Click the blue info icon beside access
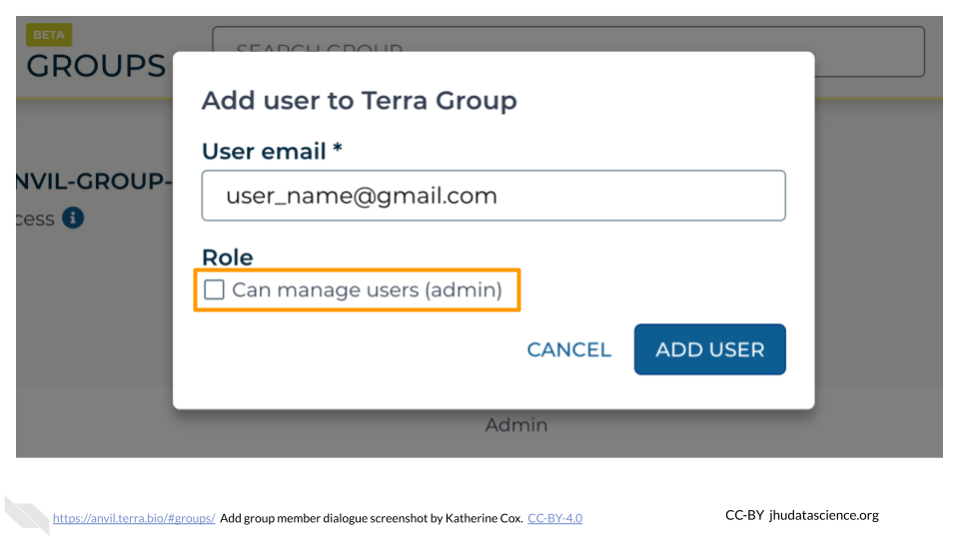Image resolution: width=959 pixels, height=539 pixels. pyautogui.click(x=73, y=218)
